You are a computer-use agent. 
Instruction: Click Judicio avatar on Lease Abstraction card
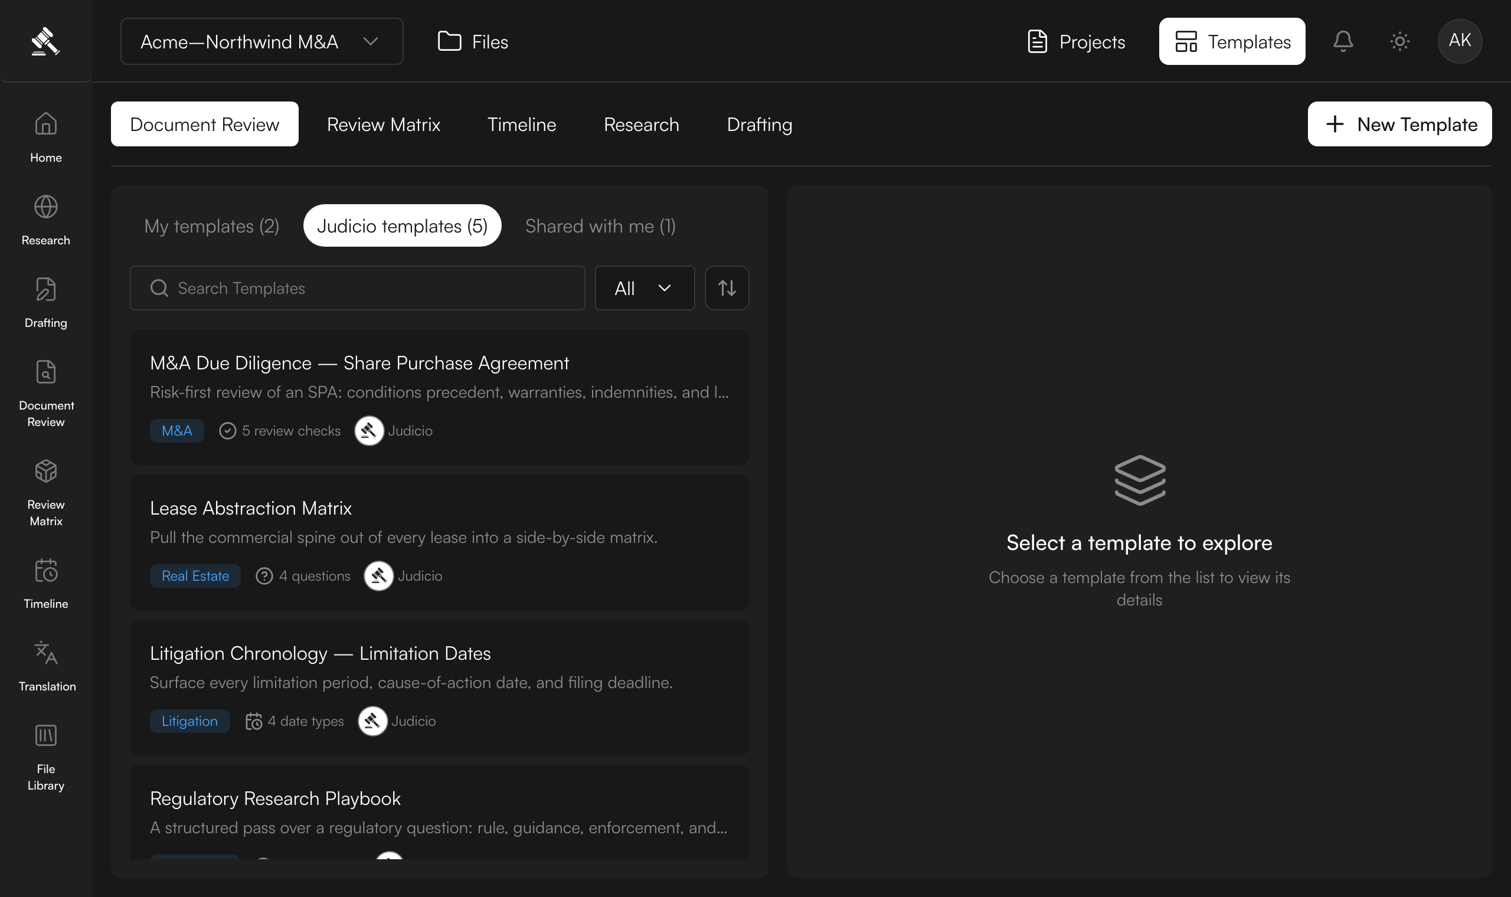[x=378, y=576]
